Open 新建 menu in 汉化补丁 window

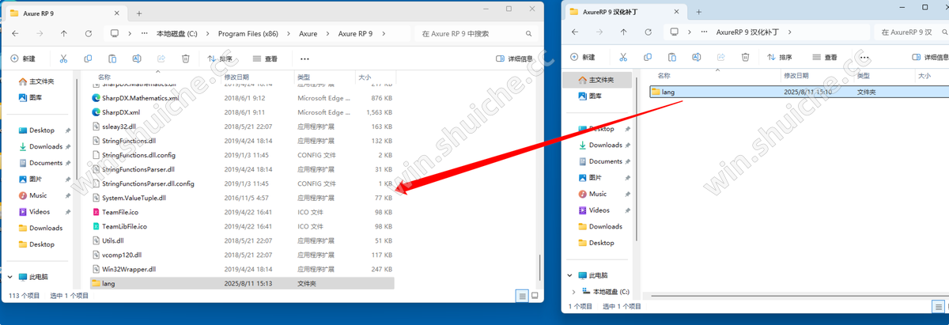583,57
